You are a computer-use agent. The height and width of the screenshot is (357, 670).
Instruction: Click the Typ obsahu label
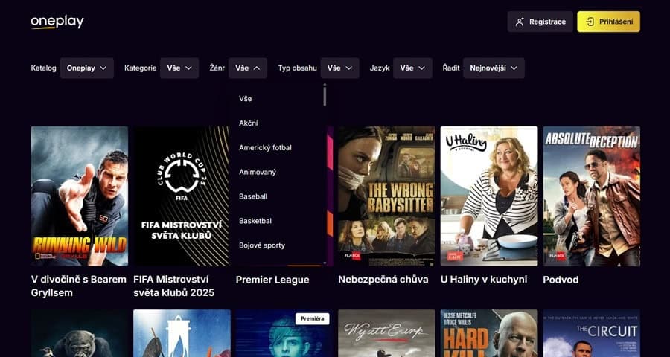[x=297, y=68]
